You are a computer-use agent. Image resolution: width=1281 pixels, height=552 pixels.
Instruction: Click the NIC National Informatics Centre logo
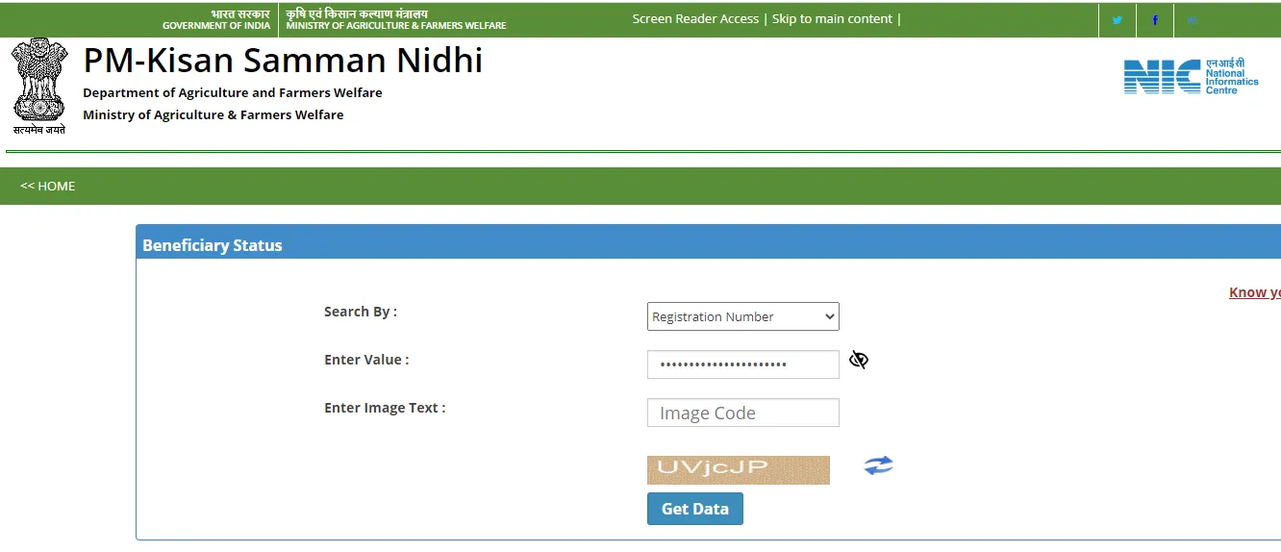point(1192,76)
